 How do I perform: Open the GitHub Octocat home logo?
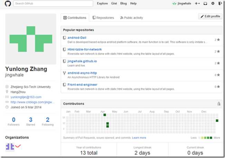[x=8, y=3]
